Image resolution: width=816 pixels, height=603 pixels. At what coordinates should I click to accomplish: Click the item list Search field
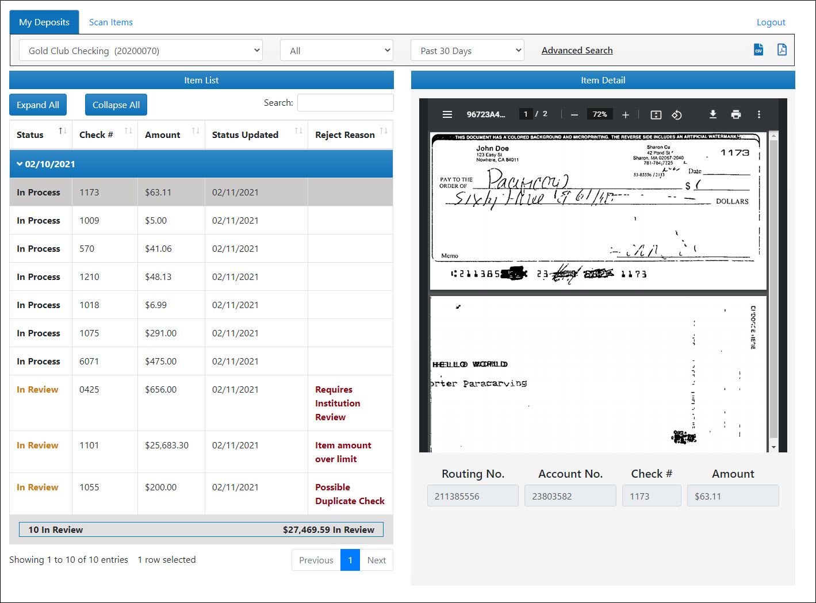click(345, 103)
